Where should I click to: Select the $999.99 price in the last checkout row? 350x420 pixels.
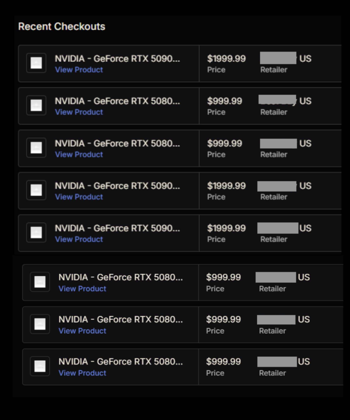(223, 362)
